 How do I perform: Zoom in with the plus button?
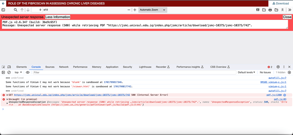135,10
